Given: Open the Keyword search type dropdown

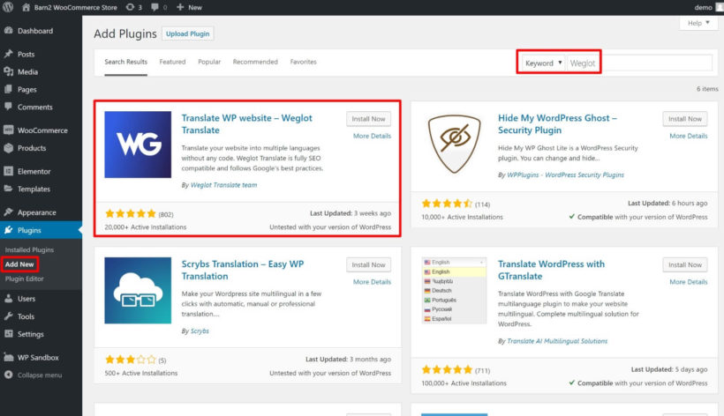Looking at the screenshot, I should (x=543, y=63).
